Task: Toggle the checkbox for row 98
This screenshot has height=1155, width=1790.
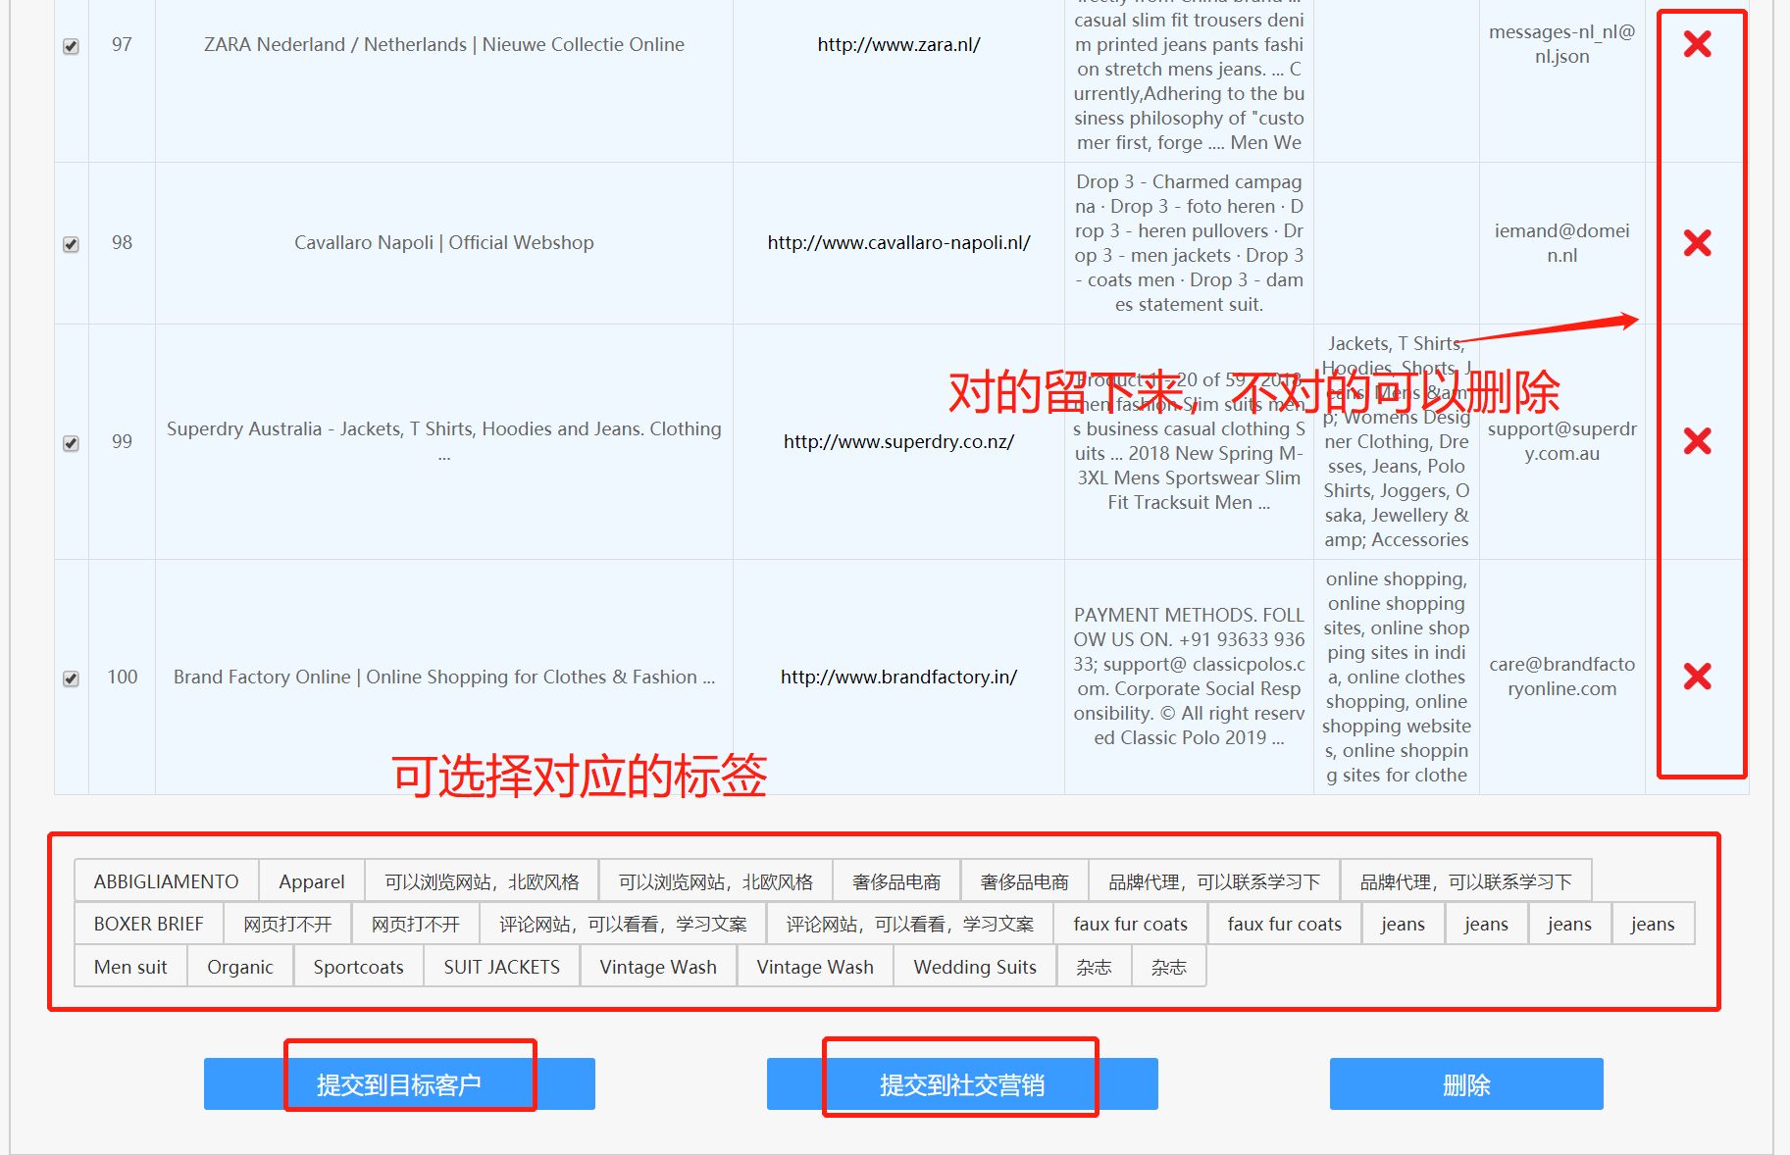Action: coord(71,244)
